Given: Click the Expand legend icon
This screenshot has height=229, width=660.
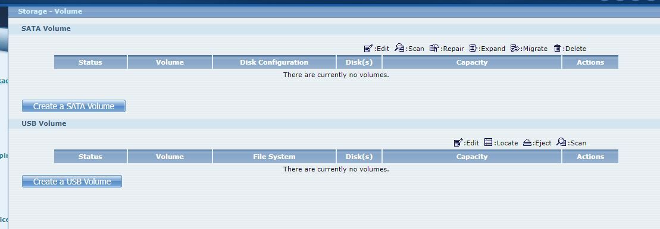Looking at the screenshot, I should tap(473, 48).
